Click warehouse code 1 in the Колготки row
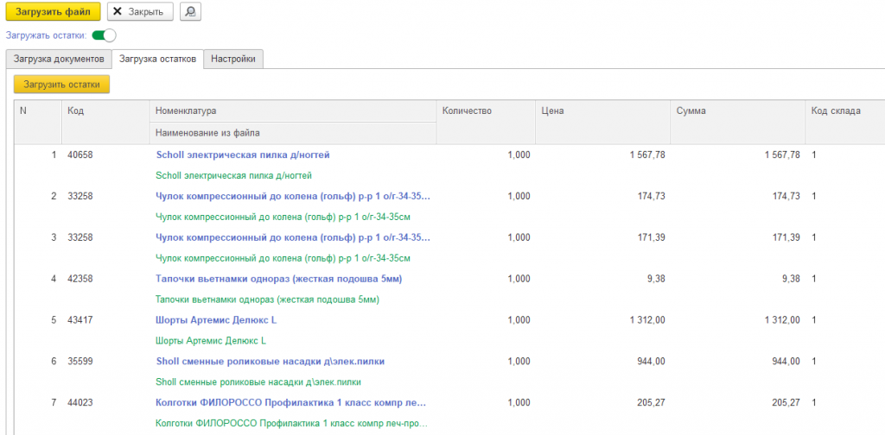The width and height of the screenshot is (885, 435). [x=814, y=403]
